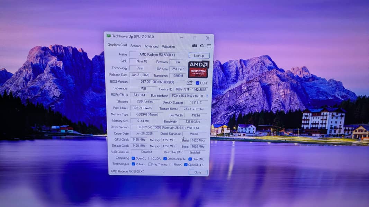Click the Memory Size value 6144 MB
This screenshot has height=207, width=369.
(143, 121)
